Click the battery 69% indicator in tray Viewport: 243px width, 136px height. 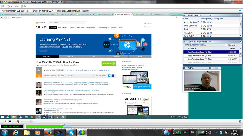tap(203, 133)
